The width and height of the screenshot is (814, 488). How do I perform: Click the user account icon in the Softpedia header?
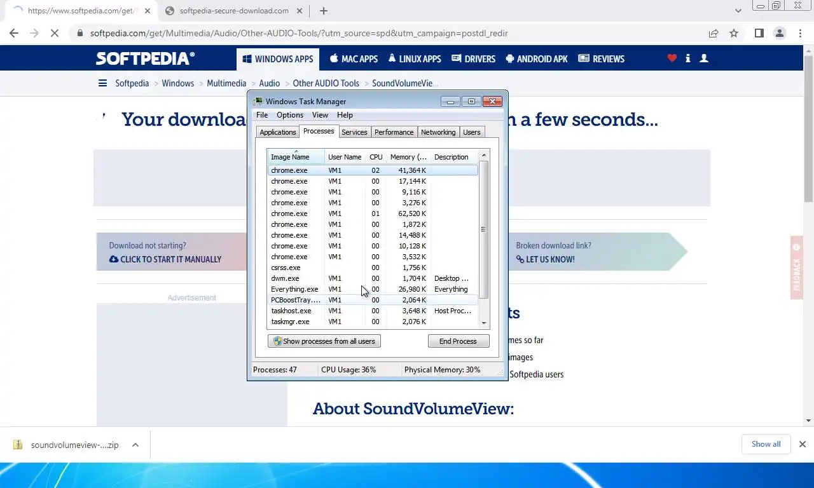(x=703, y=58)
